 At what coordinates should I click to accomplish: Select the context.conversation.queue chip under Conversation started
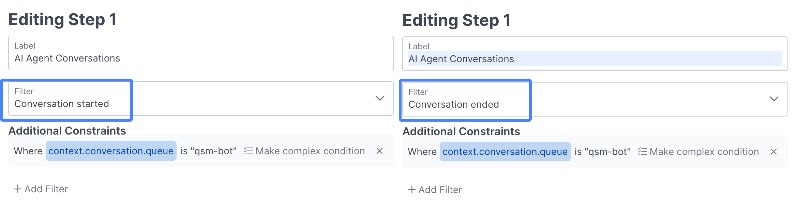click(111, 151)
